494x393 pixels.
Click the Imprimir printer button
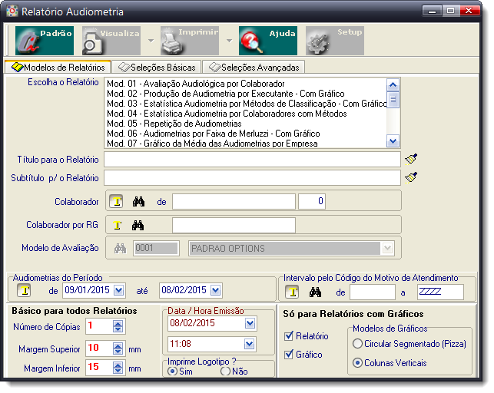[190, 41]
